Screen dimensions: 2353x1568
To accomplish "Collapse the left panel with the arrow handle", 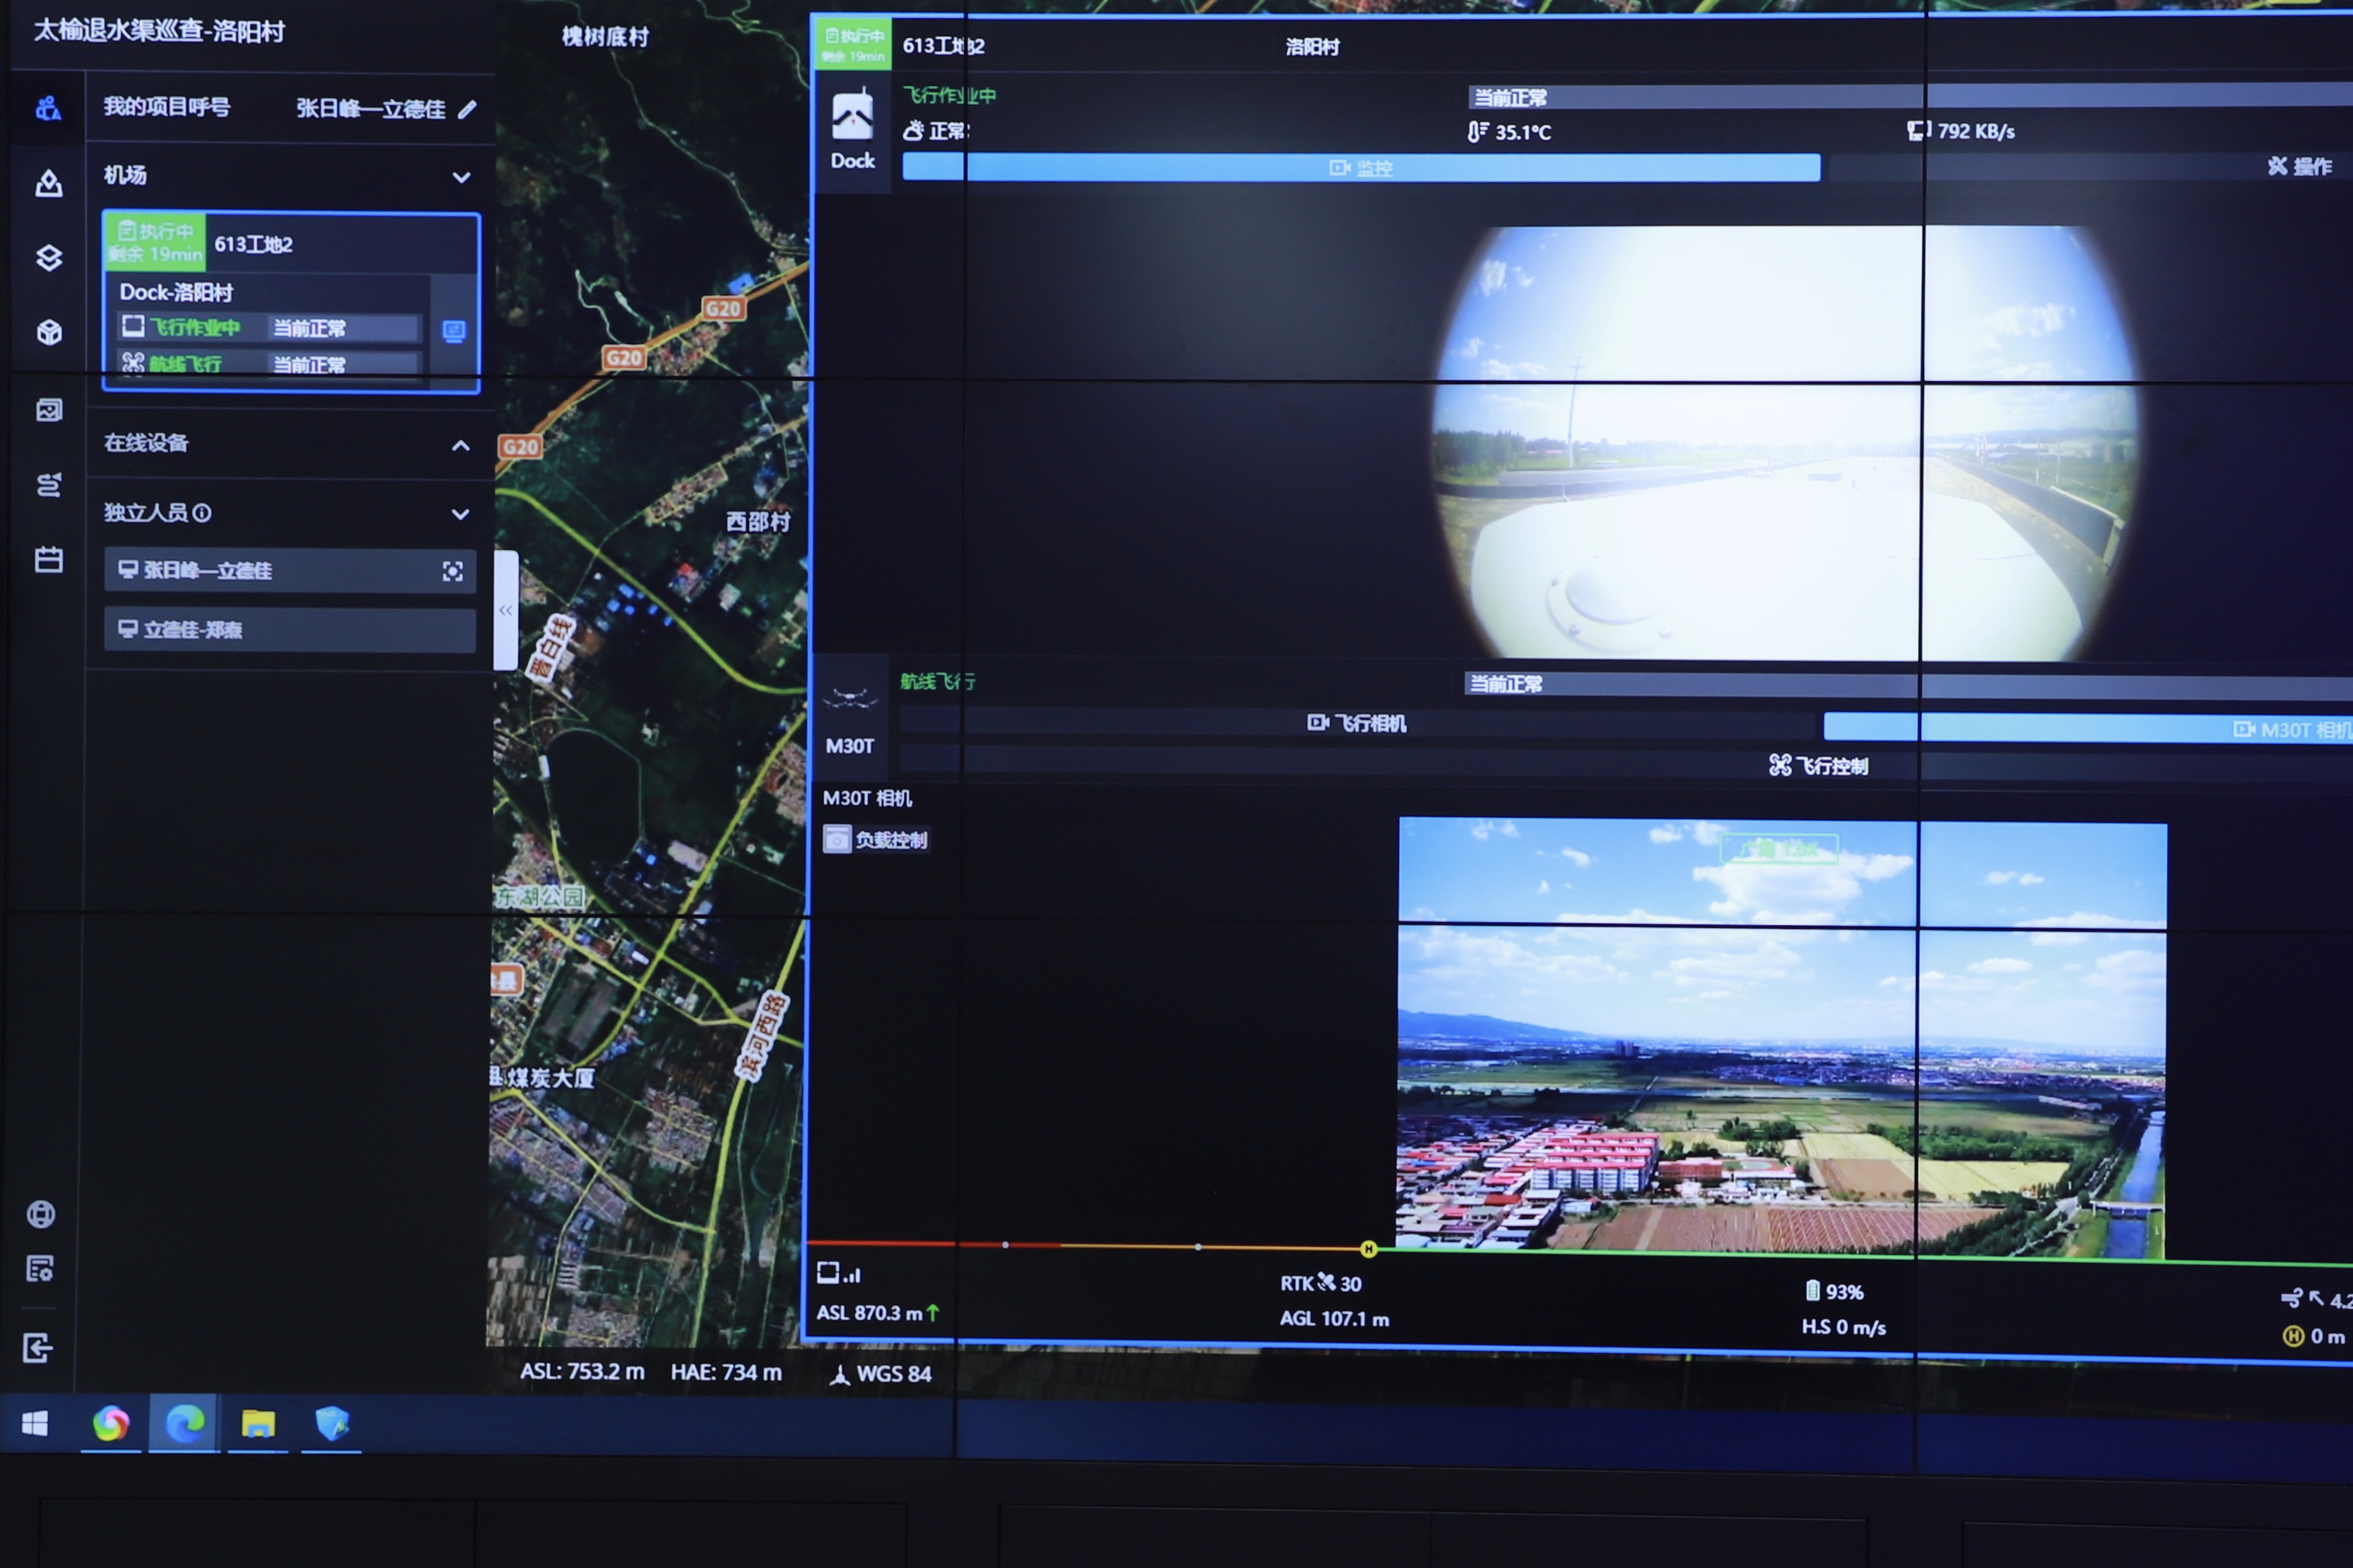I will [x=506, y=610].
